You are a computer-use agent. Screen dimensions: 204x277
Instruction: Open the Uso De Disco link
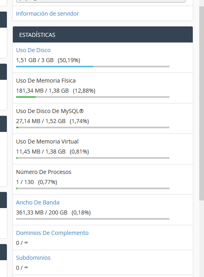pyautogui.click(x=33, y=50)
